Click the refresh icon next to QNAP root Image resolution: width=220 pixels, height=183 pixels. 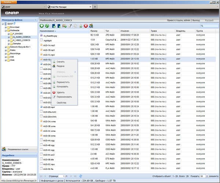(x=14, y=23)
